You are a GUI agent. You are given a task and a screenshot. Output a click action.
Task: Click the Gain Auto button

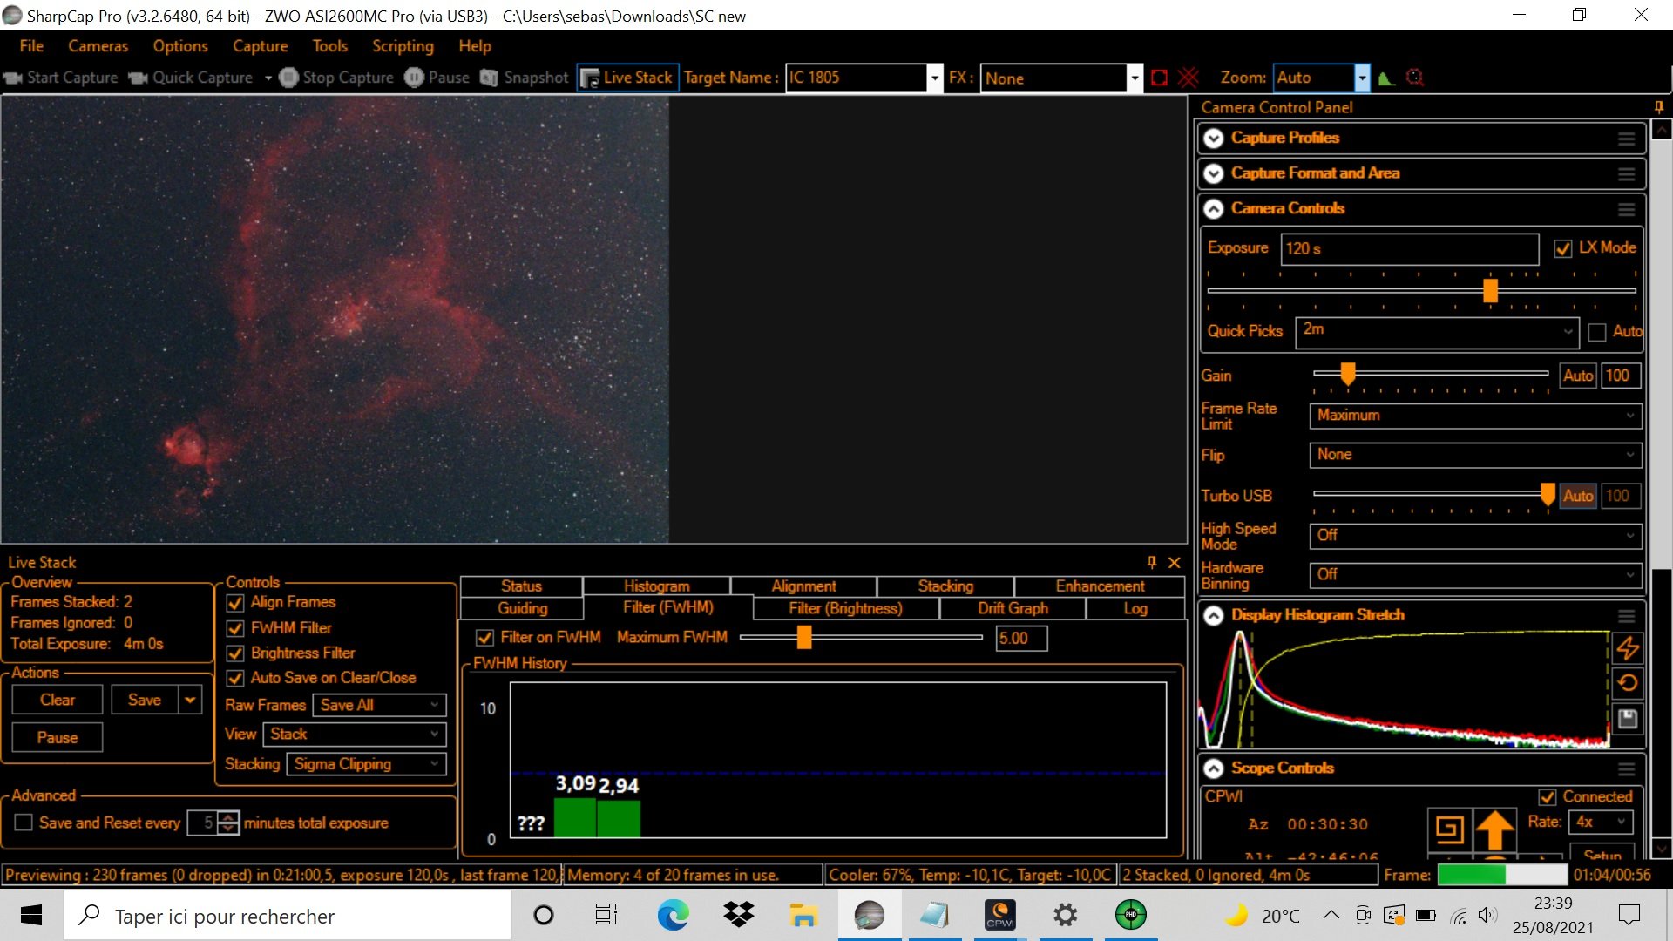click(1578, 376)
